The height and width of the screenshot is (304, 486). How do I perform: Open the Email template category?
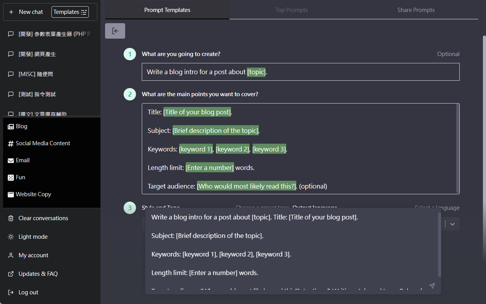(22, 160)
